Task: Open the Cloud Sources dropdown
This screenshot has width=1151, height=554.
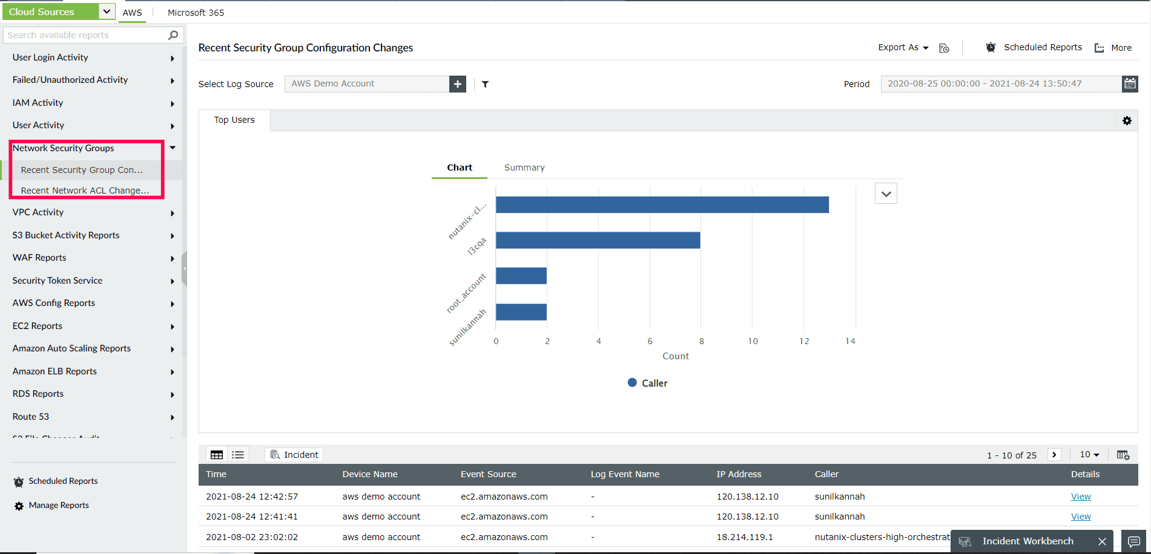Action: click(x=107, y=11)
